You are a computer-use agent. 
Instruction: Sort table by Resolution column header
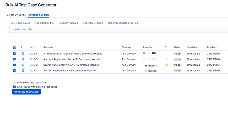click(193, 47)
